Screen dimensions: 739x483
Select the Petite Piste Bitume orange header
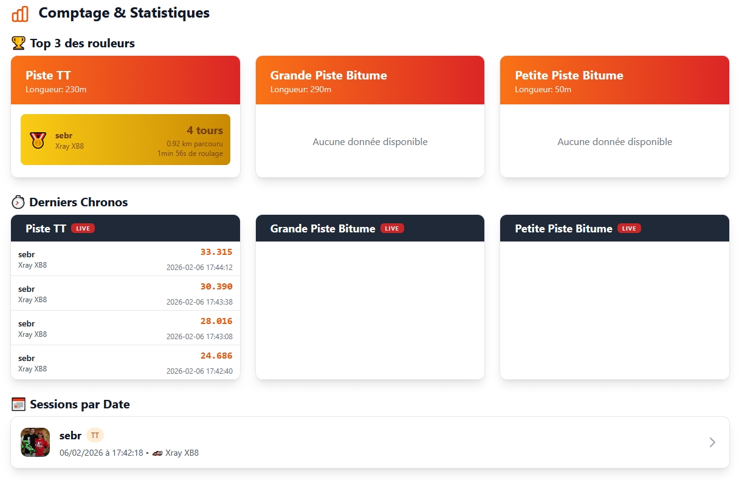(x=614, y=80)
